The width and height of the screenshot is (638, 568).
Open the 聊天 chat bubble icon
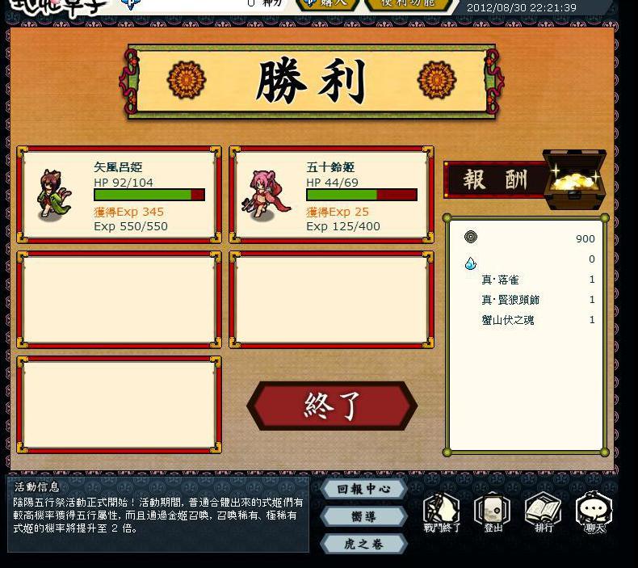pyautogui.click(x=594, y=512)
